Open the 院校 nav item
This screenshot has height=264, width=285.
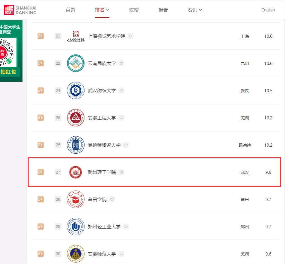coord(134,10)
